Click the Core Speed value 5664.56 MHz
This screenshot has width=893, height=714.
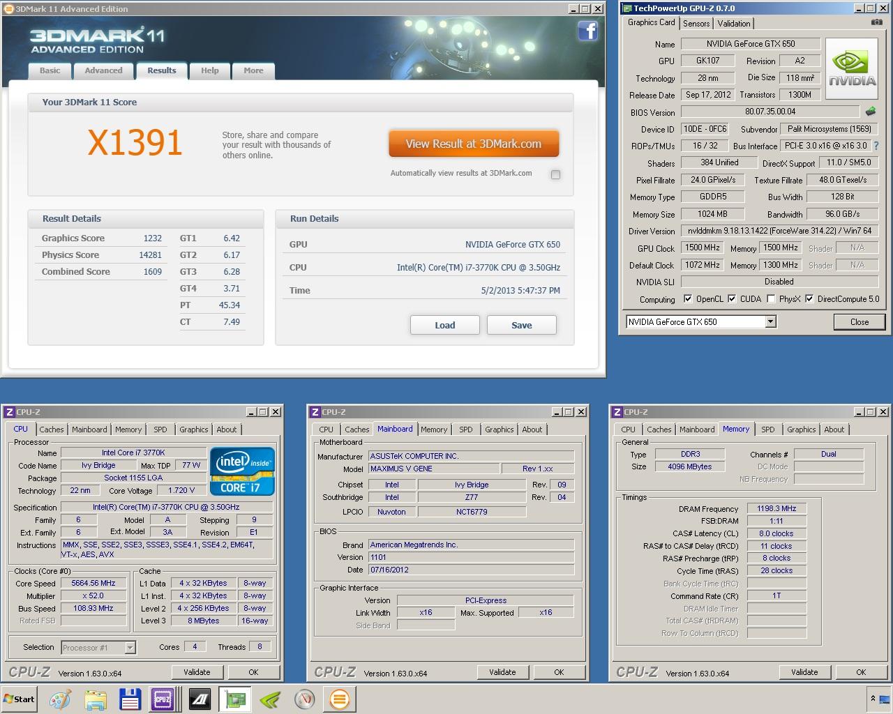[93, 583]
